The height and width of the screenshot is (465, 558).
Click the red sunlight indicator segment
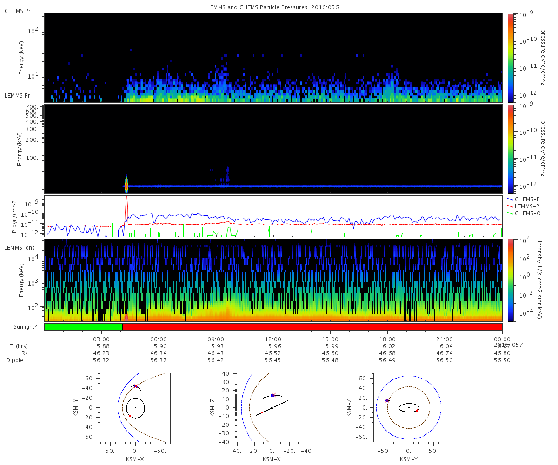point(312,327)
